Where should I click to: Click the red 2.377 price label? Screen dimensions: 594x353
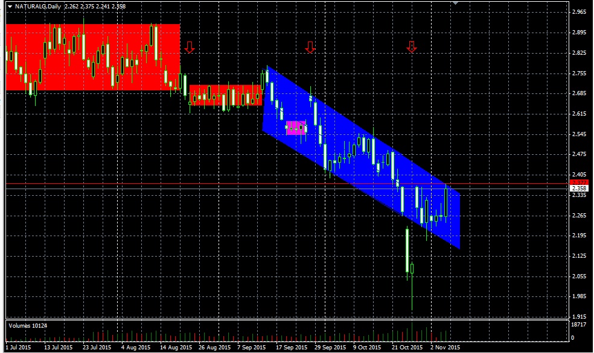click(x=579, y=182)
